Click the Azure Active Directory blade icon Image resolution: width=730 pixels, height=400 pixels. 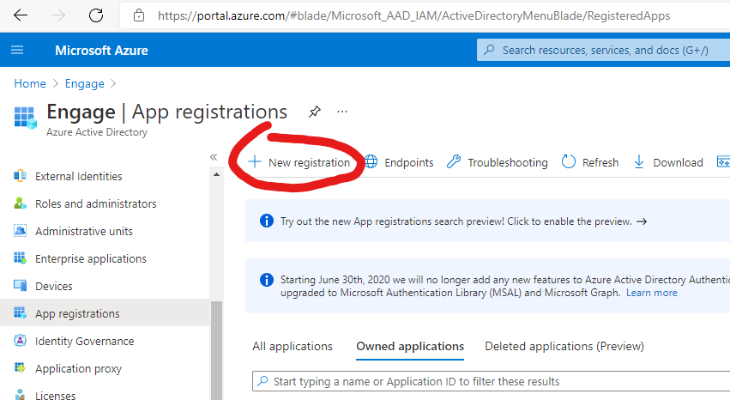(x=25, y=118)
